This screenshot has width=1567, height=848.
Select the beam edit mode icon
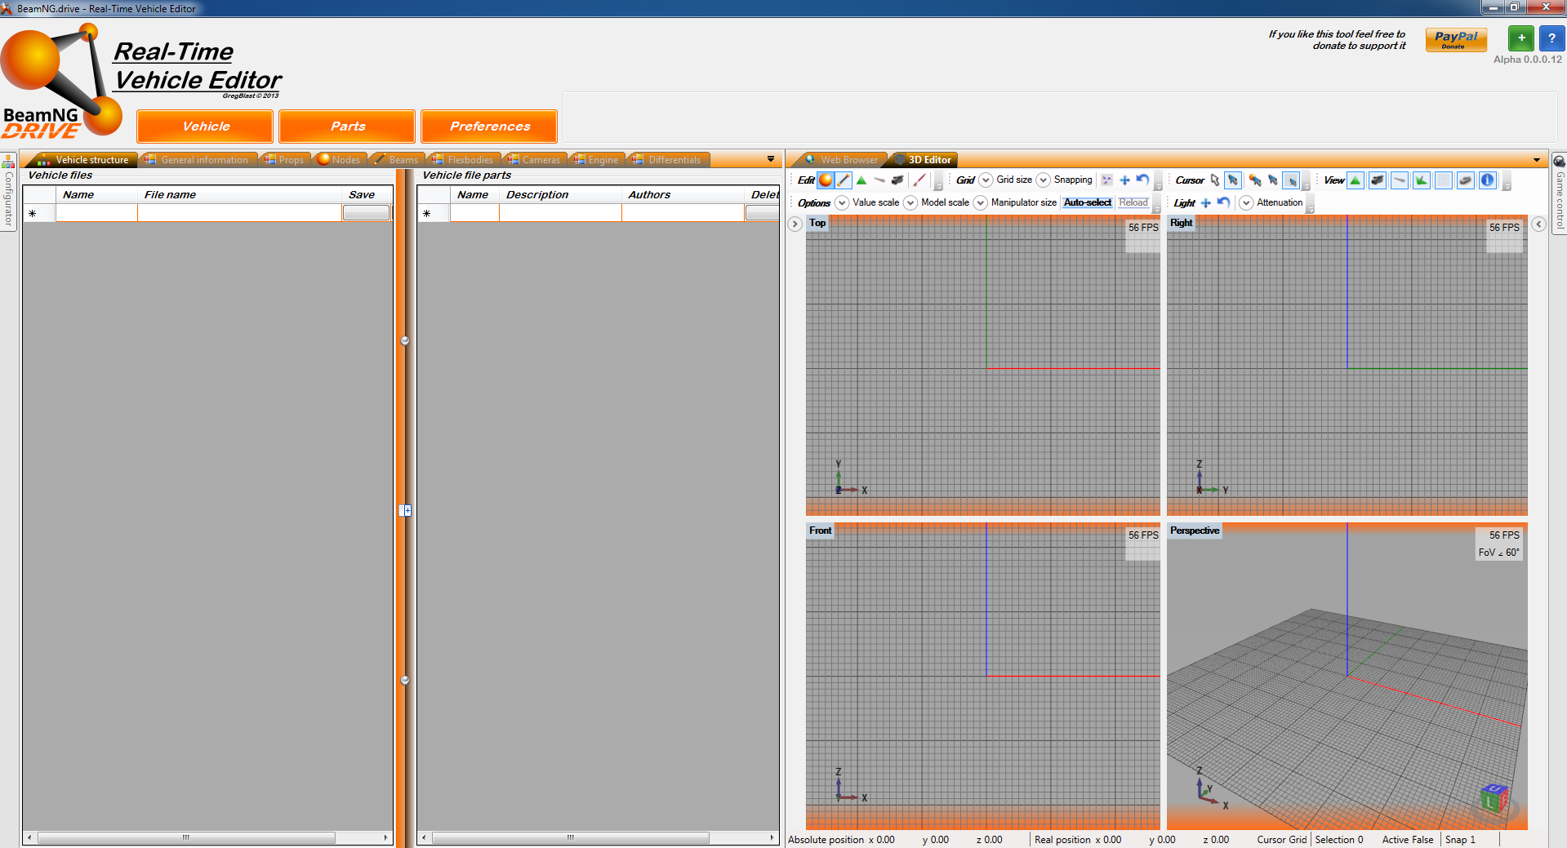pyautogui.click(x=844, y=180)
